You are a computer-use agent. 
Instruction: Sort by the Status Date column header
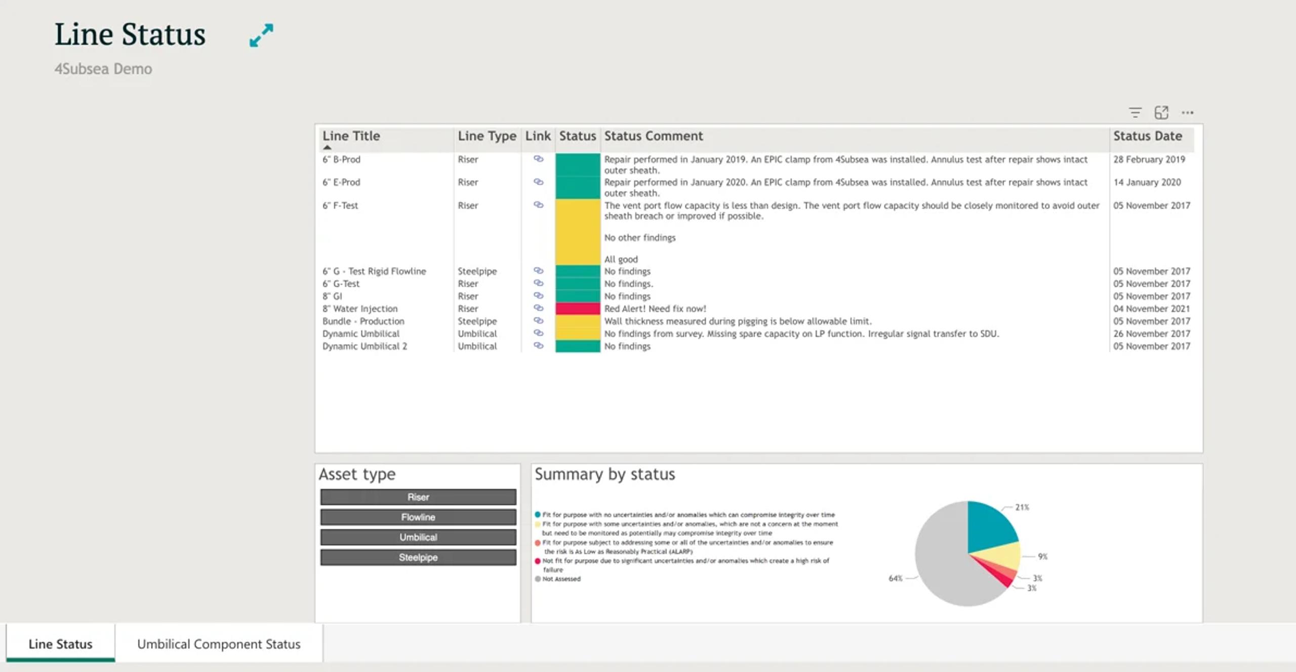pyautogui.click(x=1147, y=136)
